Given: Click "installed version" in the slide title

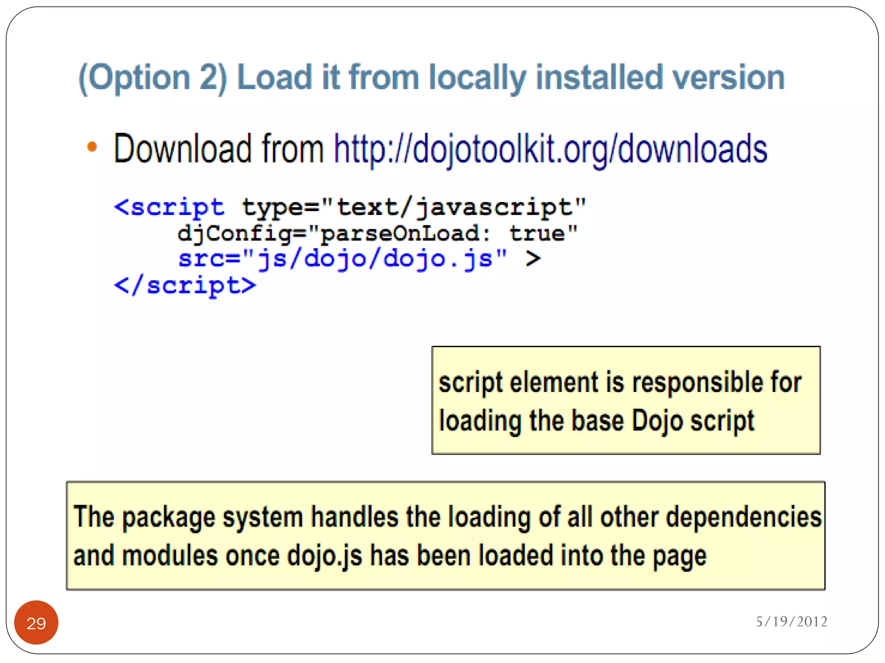Looking at the screenshot, I should coord(660,78).
